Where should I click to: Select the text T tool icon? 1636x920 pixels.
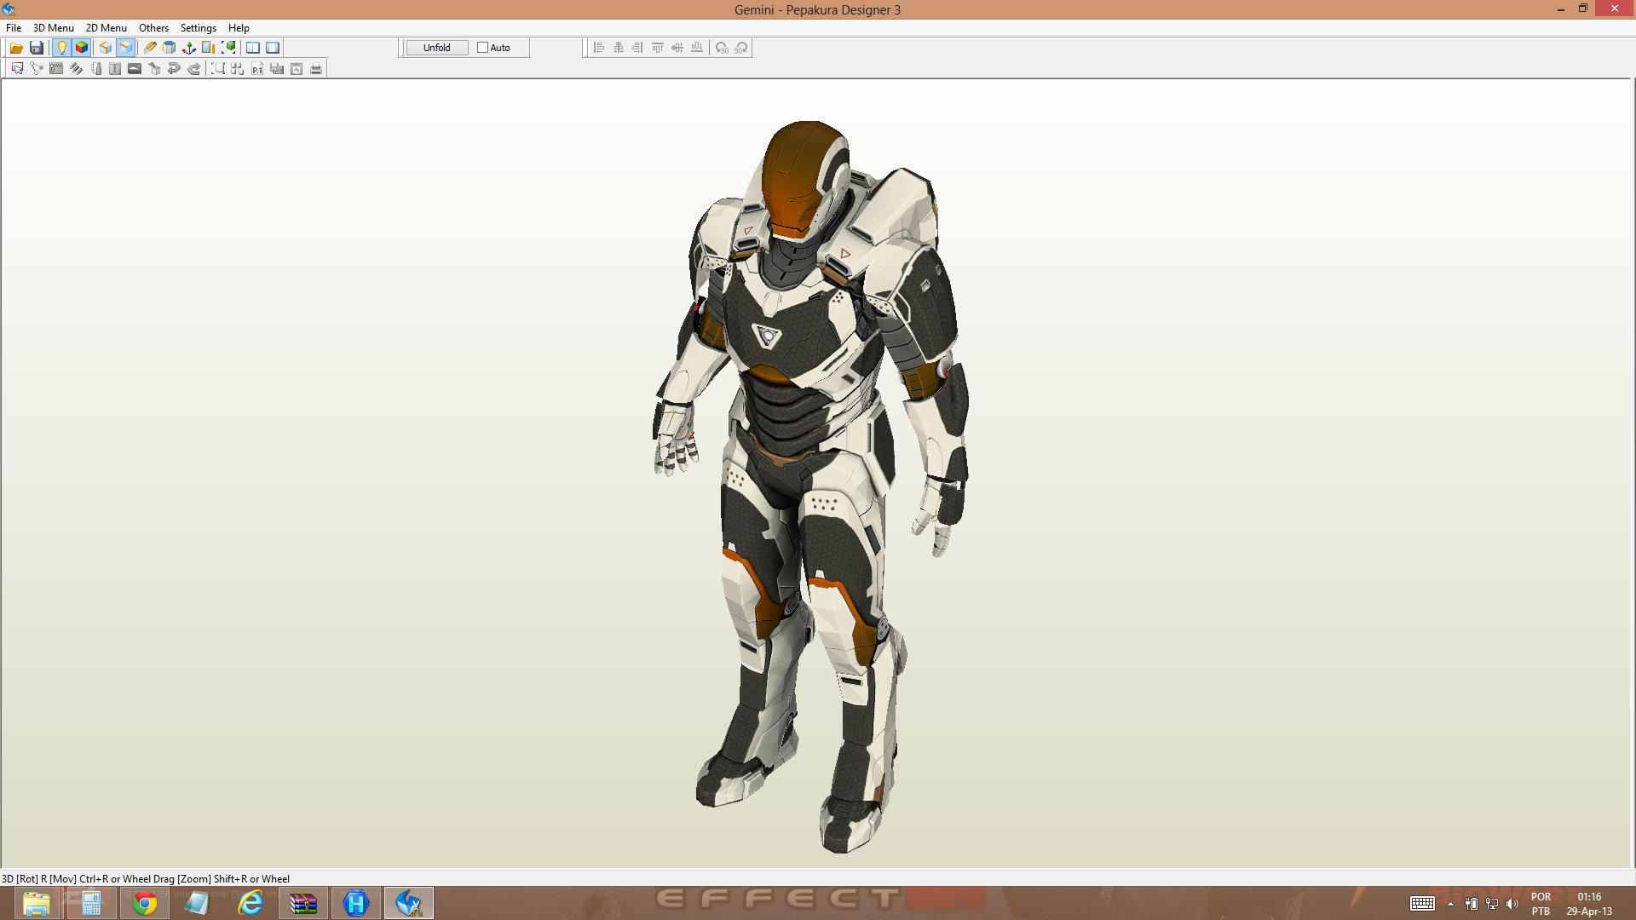[x=115, y=69]
